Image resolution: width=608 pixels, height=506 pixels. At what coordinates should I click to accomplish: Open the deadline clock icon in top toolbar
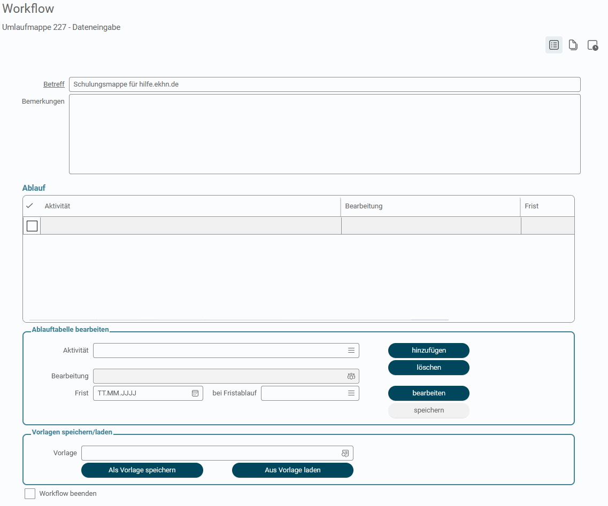[x=592, y=45]
